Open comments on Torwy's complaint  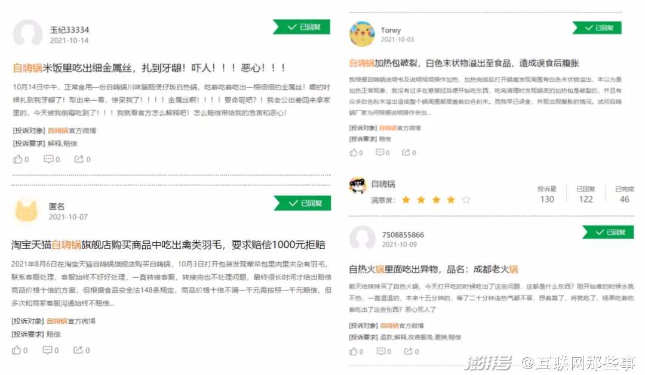(380, 153)
